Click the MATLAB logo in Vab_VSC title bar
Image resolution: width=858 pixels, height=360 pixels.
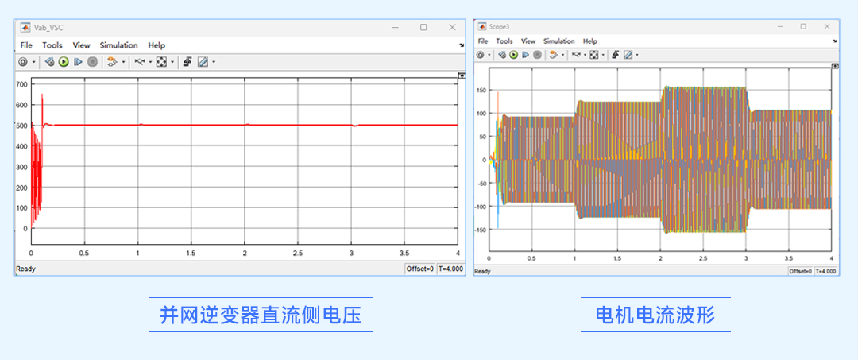[25, 27]
